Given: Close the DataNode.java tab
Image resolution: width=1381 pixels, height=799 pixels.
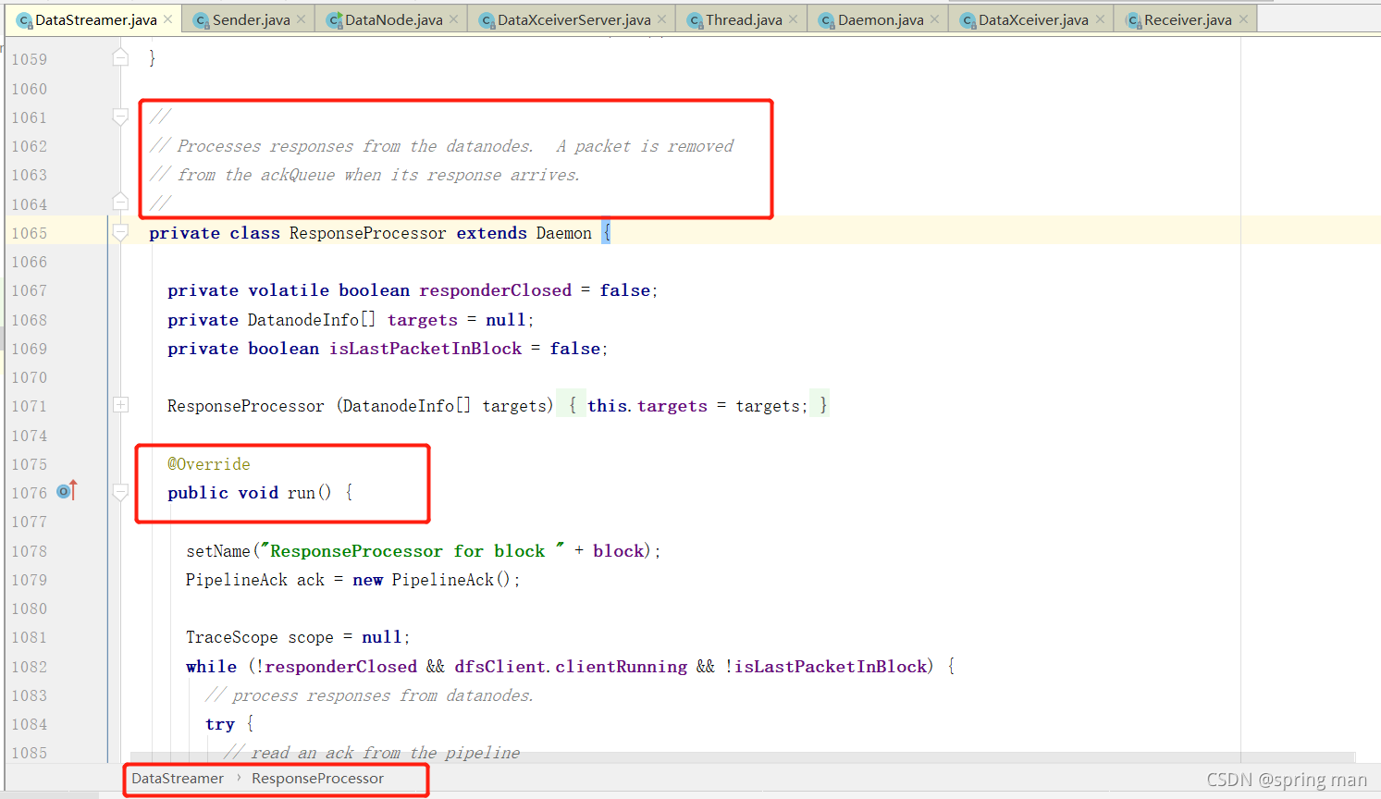Looking at the screenshot, I should (454, 19).
